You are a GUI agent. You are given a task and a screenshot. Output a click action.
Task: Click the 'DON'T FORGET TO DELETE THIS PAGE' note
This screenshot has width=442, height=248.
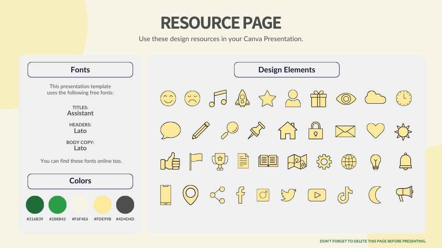[373, 241]
